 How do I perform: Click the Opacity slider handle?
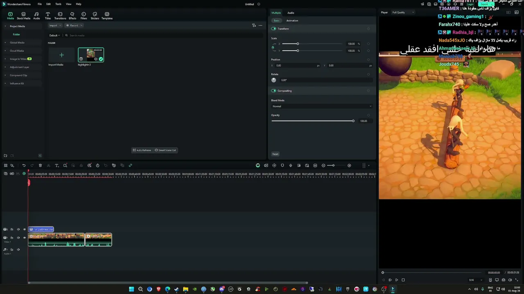point(353,121)
